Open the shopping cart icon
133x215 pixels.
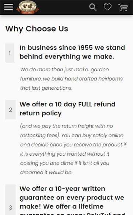123,7
